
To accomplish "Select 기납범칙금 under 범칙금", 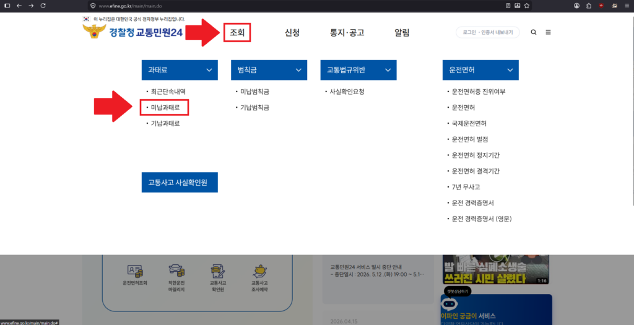I will (x=254, y=108).
